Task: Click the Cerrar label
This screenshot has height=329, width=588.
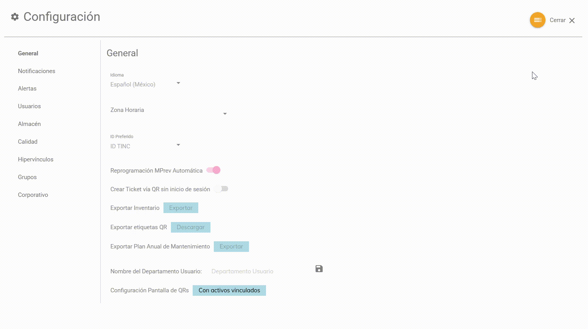Action: [558, 20]
